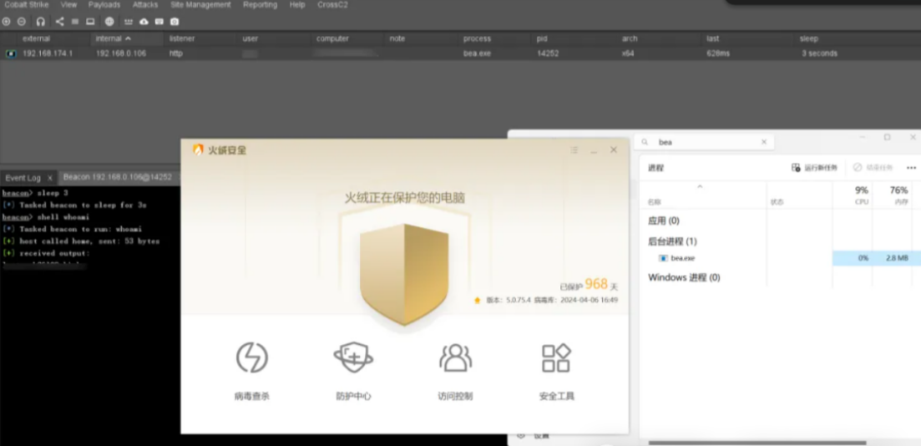
Task: Click the 安全工具 squares icon
Action: click(556, 357)
